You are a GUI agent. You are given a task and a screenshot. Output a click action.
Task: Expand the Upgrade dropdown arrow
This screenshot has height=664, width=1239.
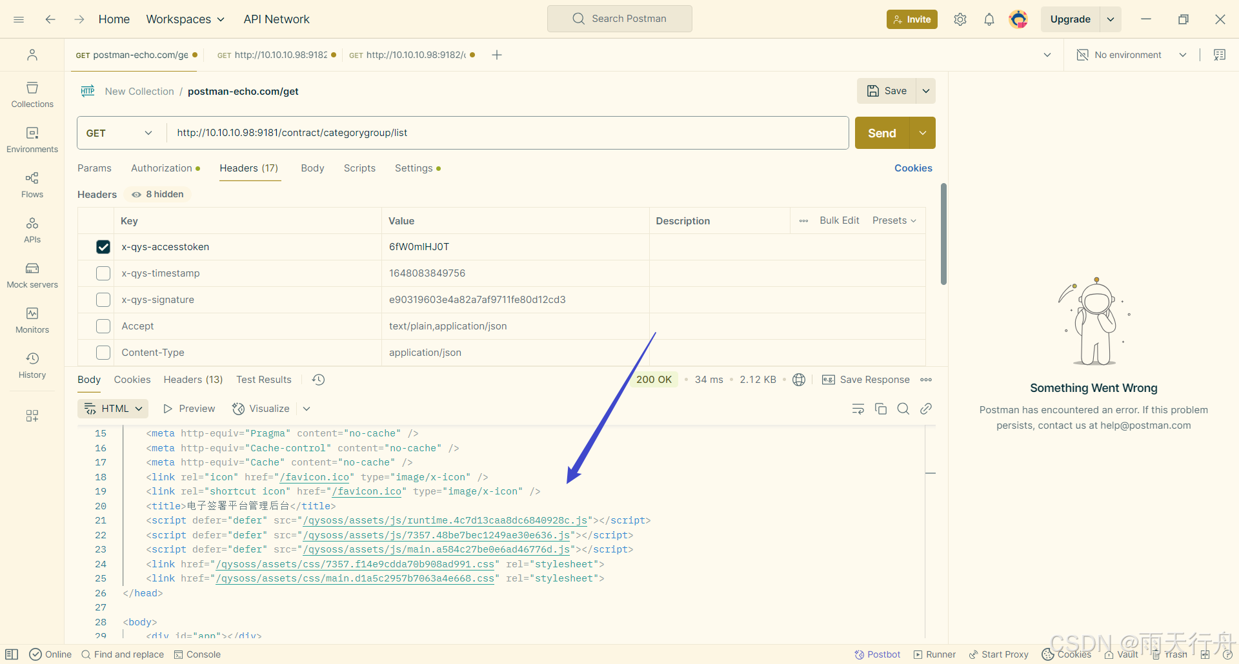1111,19
